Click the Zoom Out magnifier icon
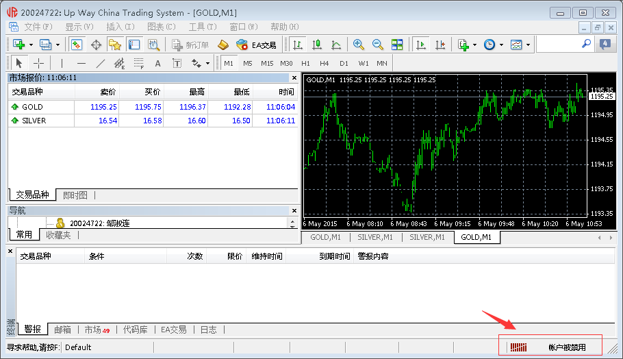Image resolution: width=623 pixels, height=359 pixels. tap(377, 45)
